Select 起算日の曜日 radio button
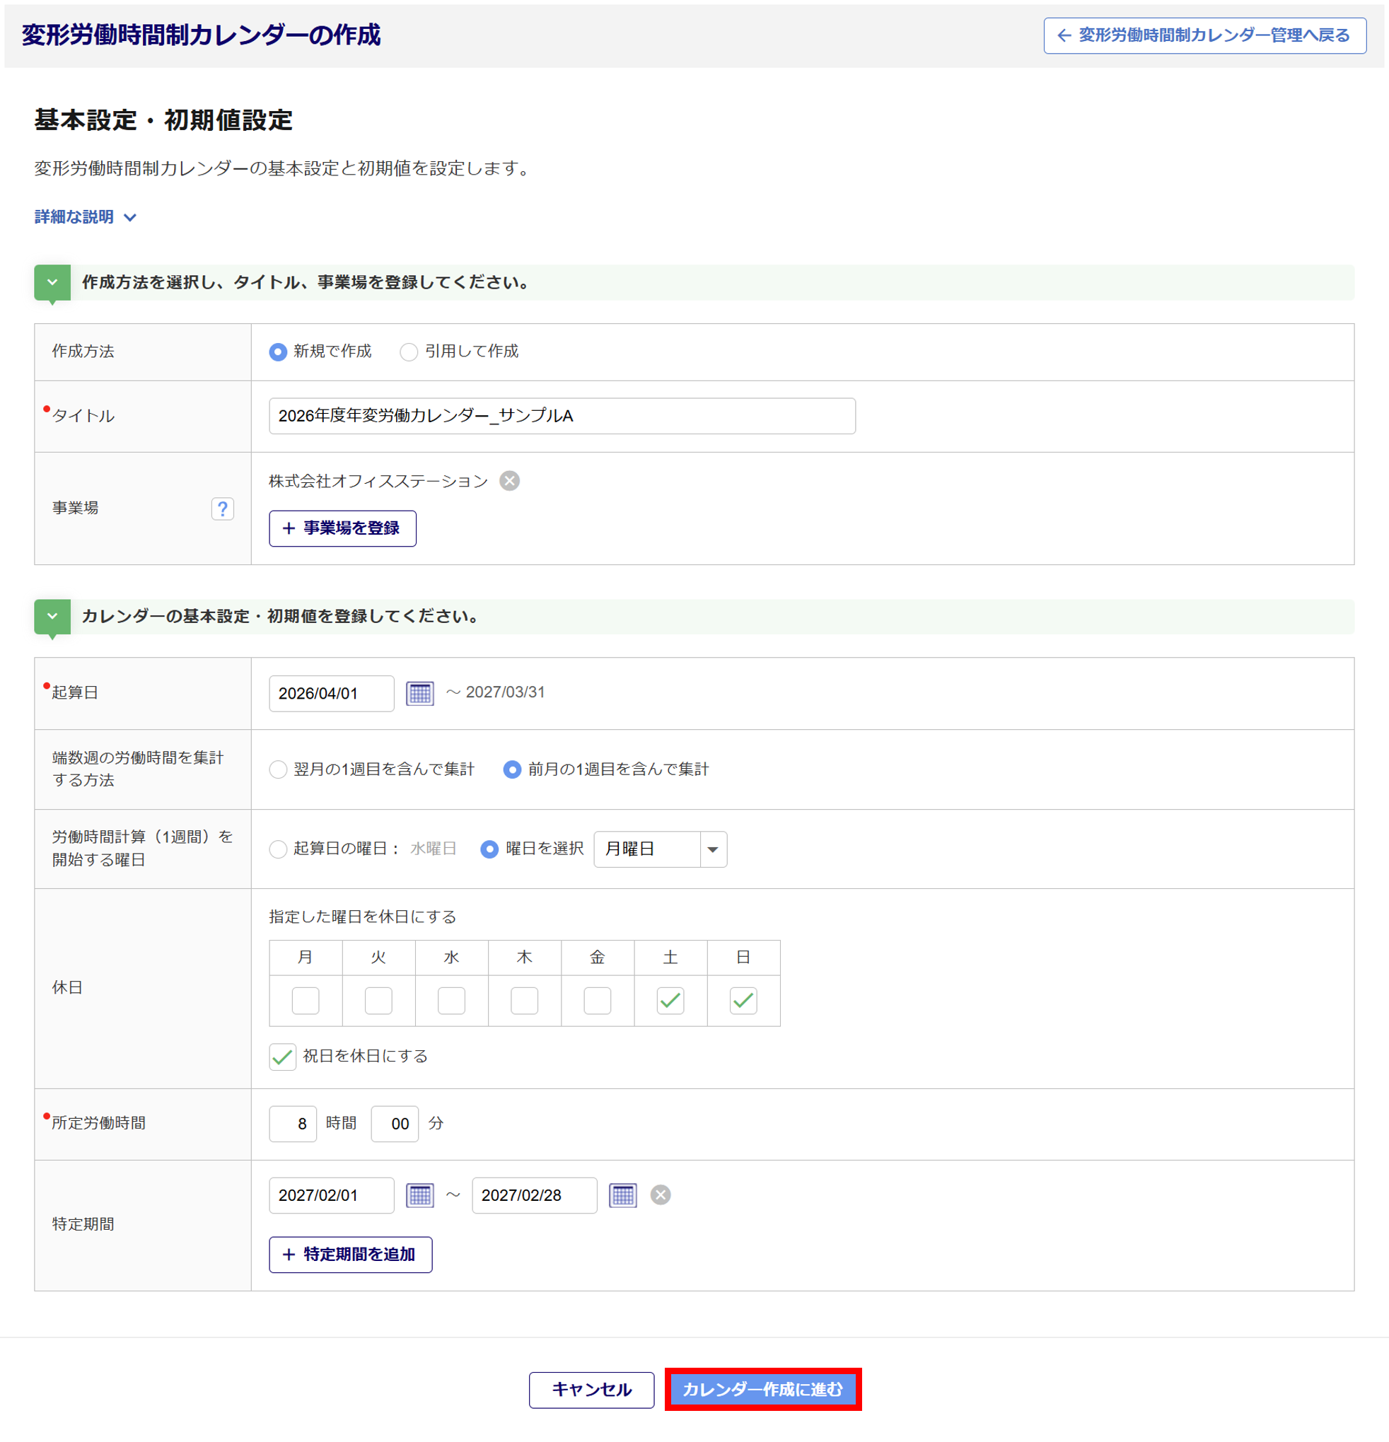 point(277,850)
